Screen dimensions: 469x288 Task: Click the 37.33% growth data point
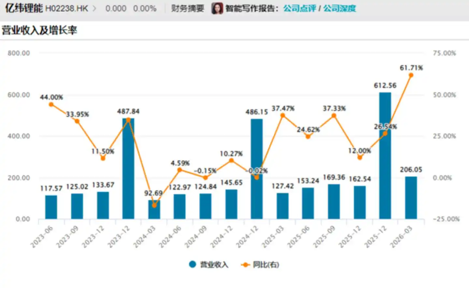pos(334,116)
